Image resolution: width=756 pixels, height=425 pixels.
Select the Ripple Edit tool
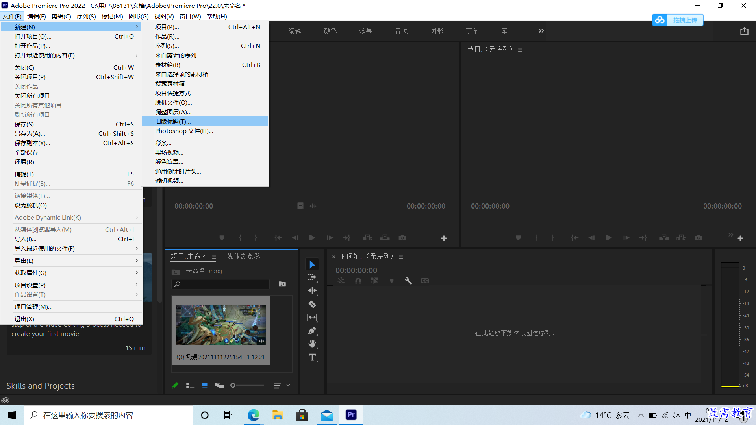click(312, 291)
